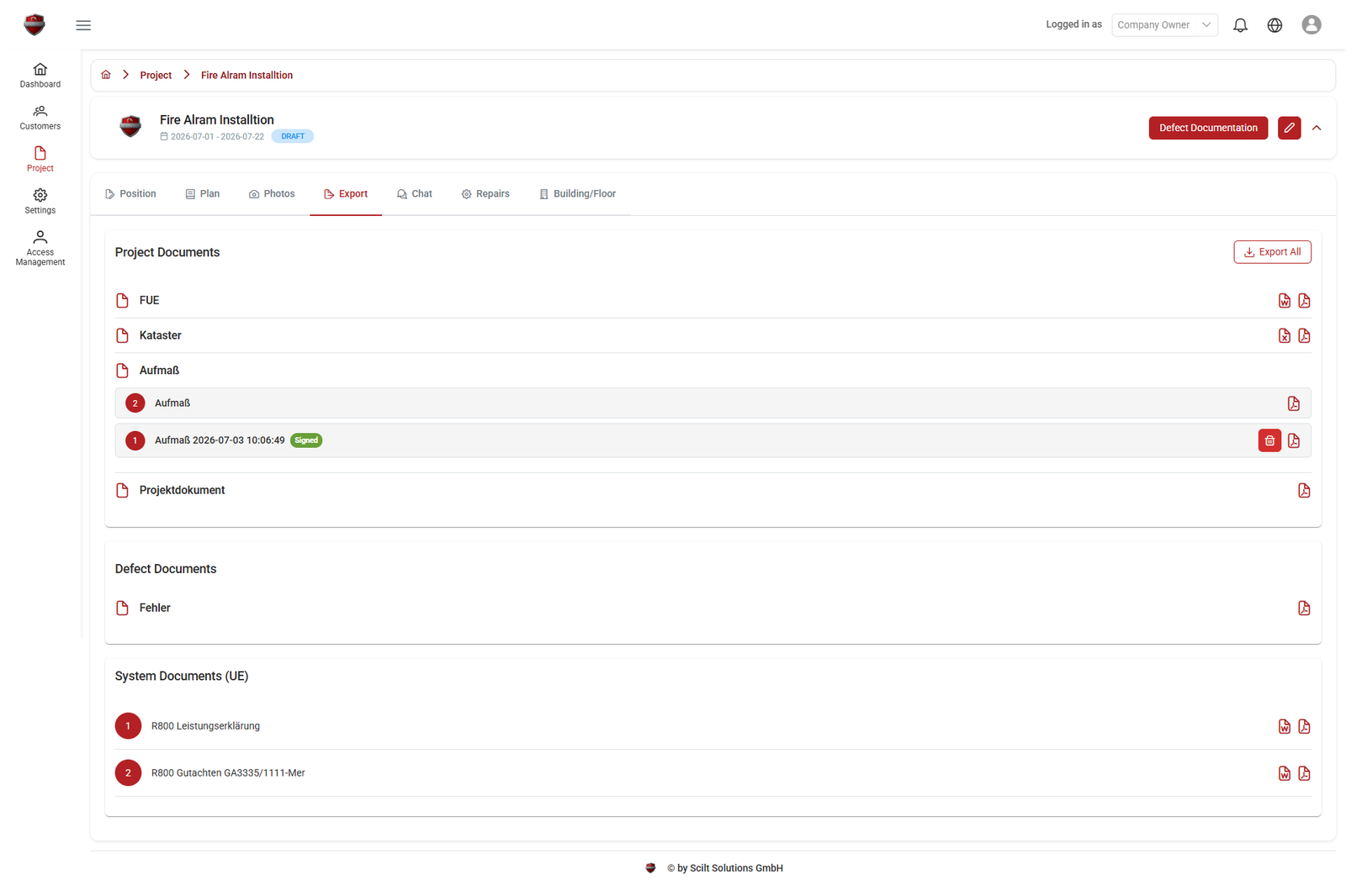This screenshot has width=1346, height=885.
Task: Open Dashboard from sidebar
Action: pos(40,75)
